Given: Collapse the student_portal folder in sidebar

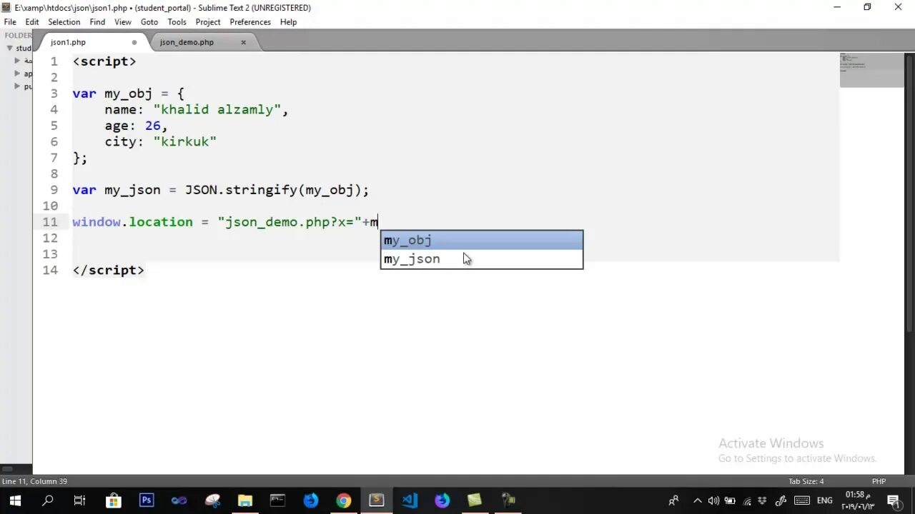Looking at the screenshot, I should click(9, 48).
